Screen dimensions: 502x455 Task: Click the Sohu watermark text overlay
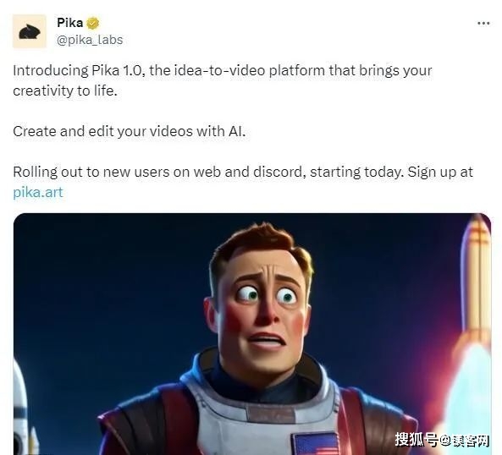(x=442, y=439)
